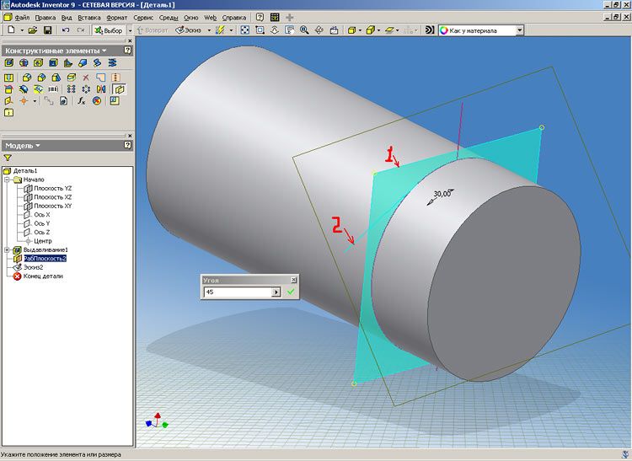Click the Save toolbar icon
The image size is (632, 461).
point(47,30)
